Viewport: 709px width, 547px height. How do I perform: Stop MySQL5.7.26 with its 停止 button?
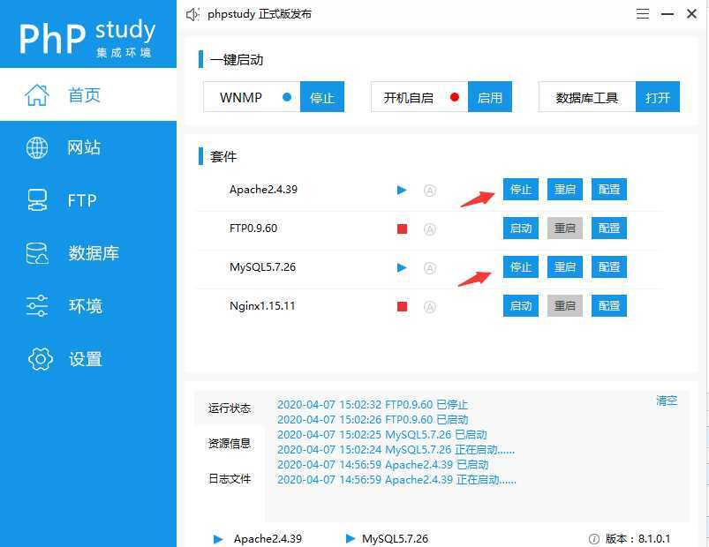(x=520, y=267)
